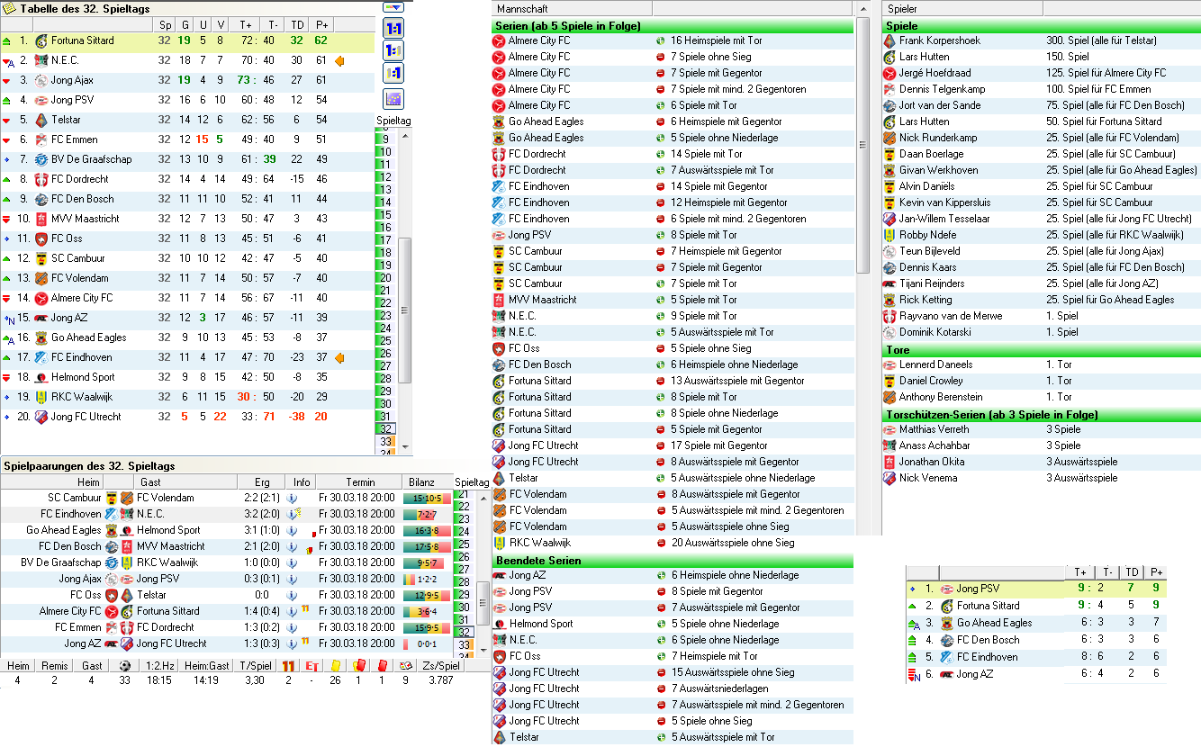Select matchday 15 in the upper Spieltag list
The width and height of the screenshot is (1201, 747).
point(386,215)
